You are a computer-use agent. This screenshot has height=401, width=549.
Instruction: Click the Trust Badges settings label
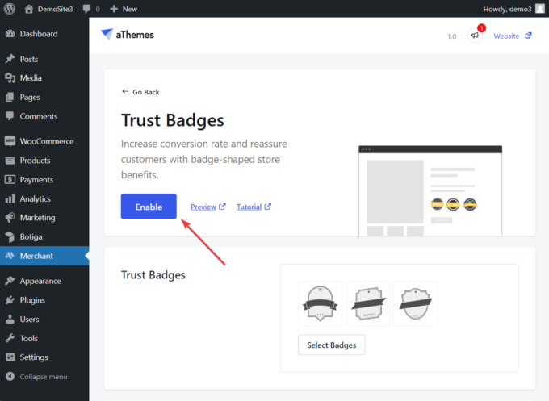153,275
